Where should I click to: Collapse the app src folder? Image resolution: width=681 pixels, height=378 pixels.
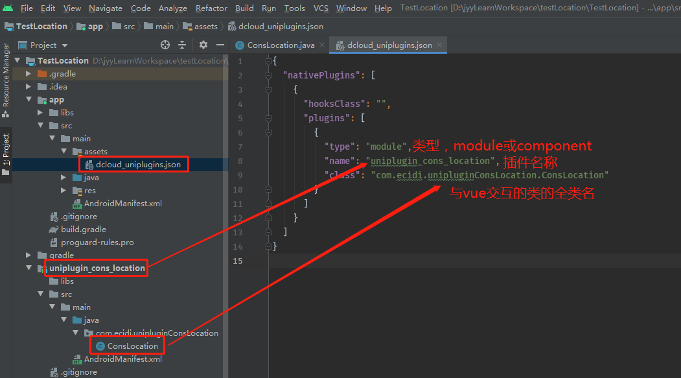40,126
